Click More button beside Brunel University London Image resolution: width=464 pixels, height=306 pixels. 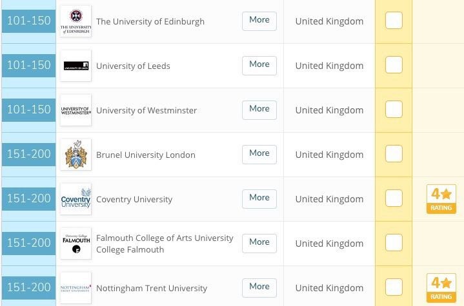[x=259, y=154]
